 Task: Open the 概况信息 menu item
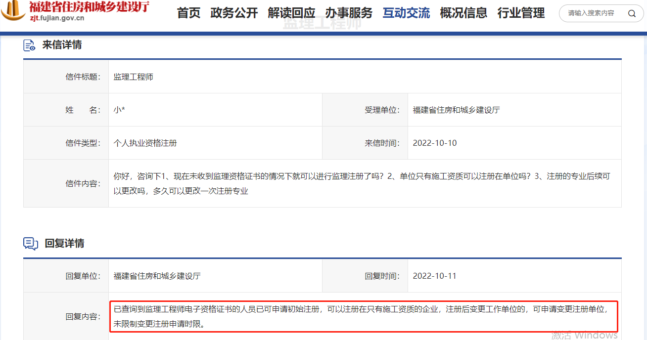coord(463,13)
